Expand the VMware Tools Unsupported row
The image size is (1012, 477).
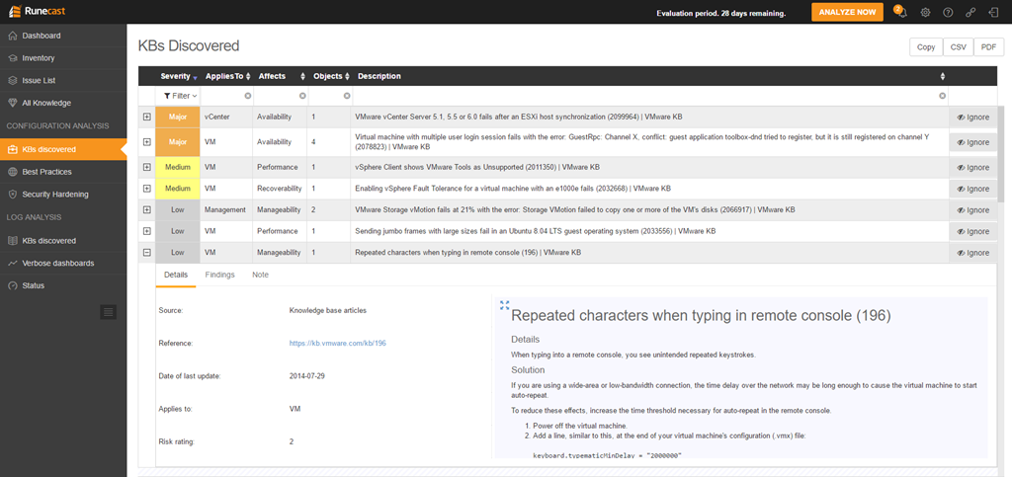click(x=146, y=167)
